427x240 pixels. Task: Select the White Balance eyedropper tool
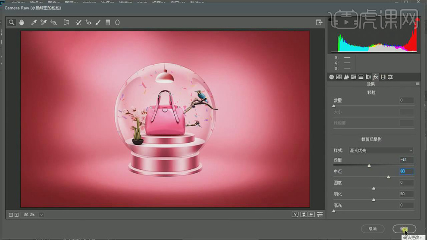34,22
